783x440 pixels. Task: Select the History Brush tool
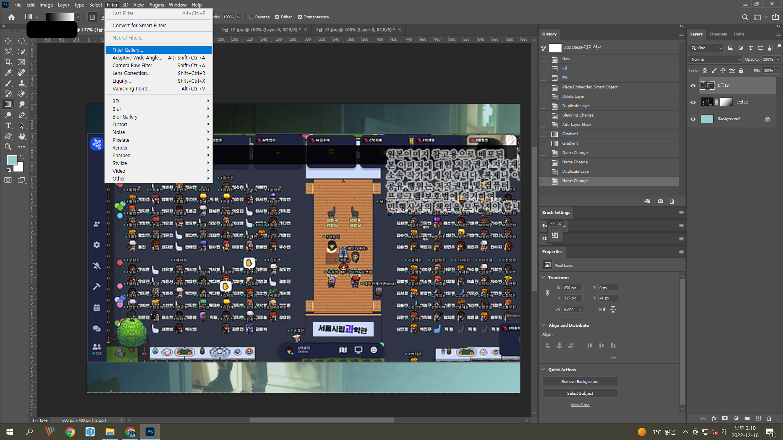(8, 94)
